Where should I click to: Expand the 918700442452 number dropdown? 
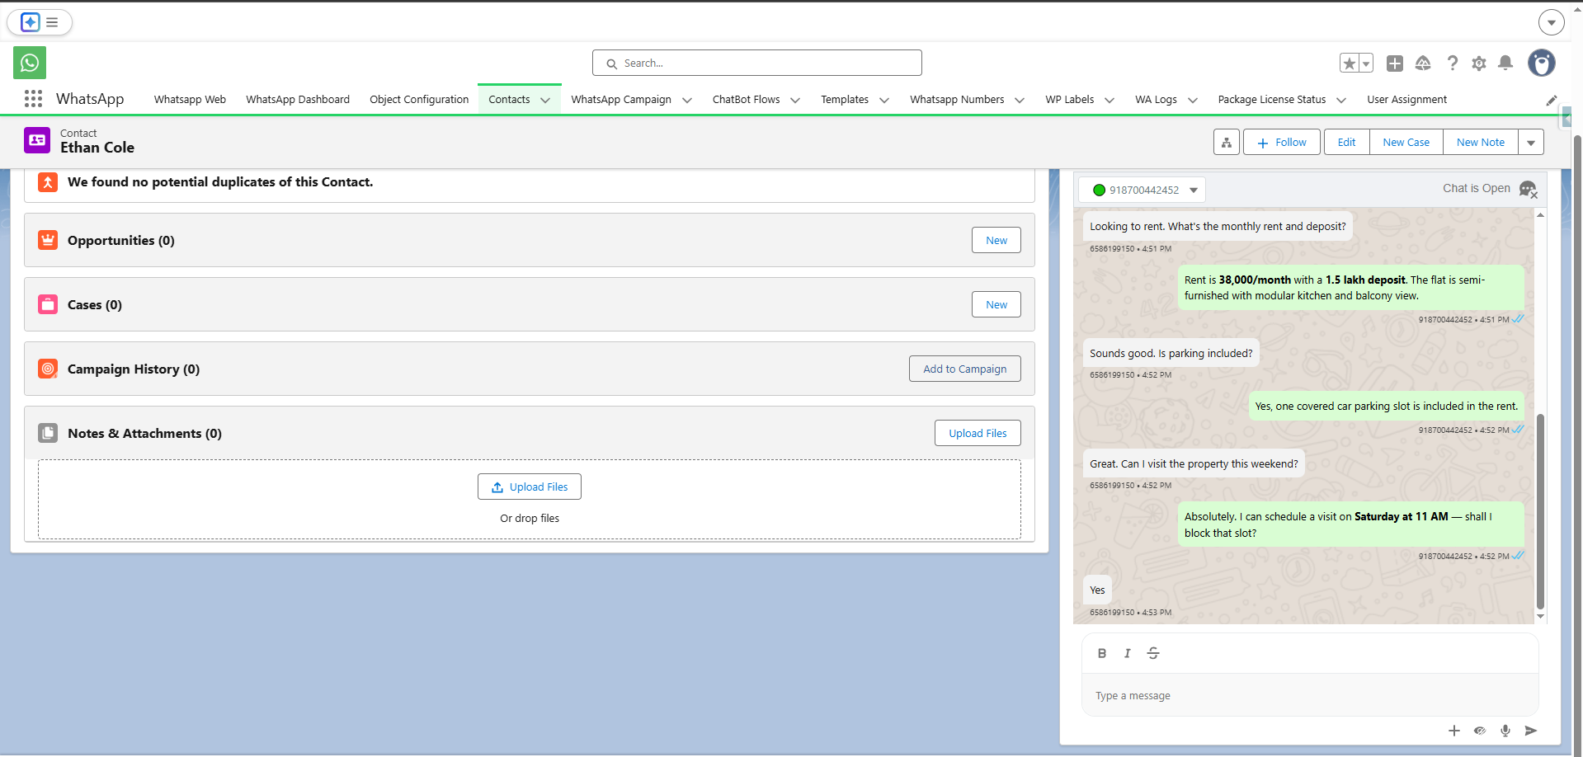1194,190
